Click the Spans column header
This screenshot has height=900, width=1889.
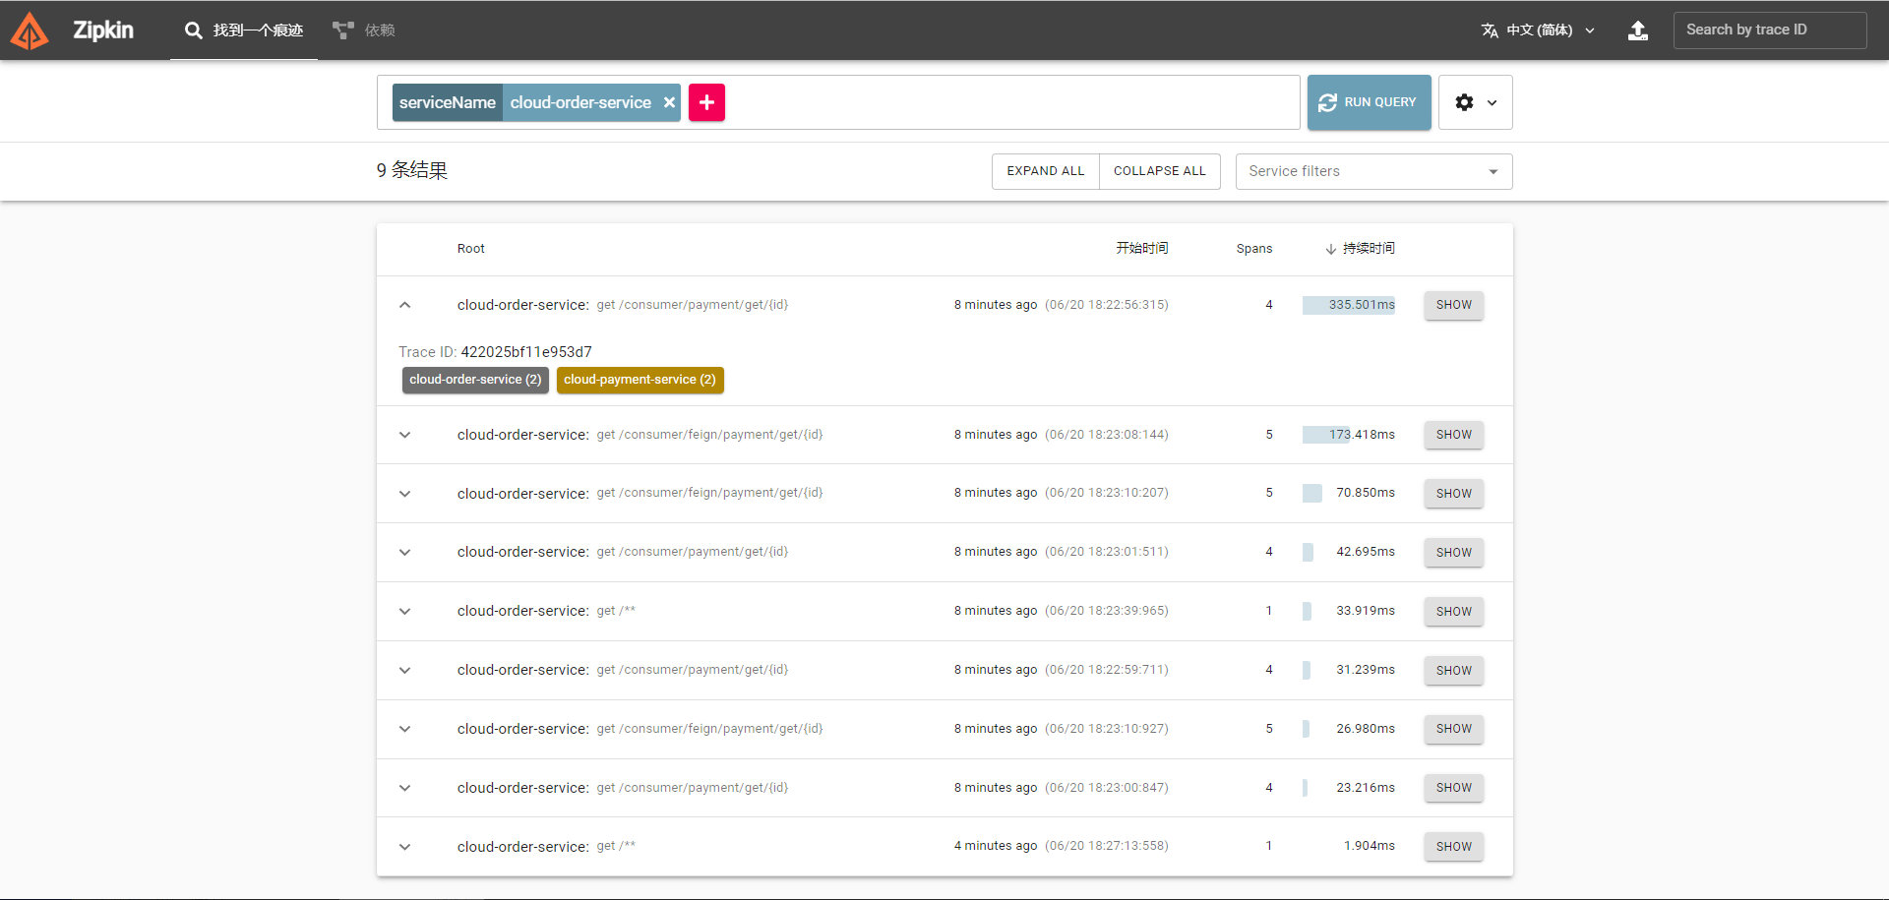[1254, 249]
